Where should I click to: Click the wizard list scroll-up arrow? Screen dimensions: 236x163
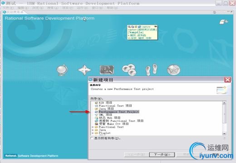224,103
